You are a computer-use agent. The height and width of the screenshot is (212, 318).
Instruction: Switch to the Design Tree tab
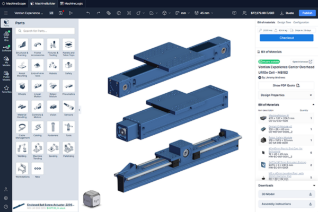coord(285,22)
